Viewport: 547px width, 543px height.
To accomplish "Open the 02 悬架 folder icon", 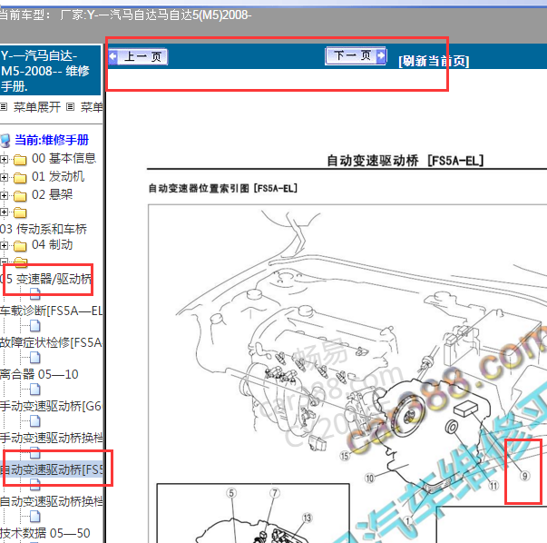I will click(20, 196).
